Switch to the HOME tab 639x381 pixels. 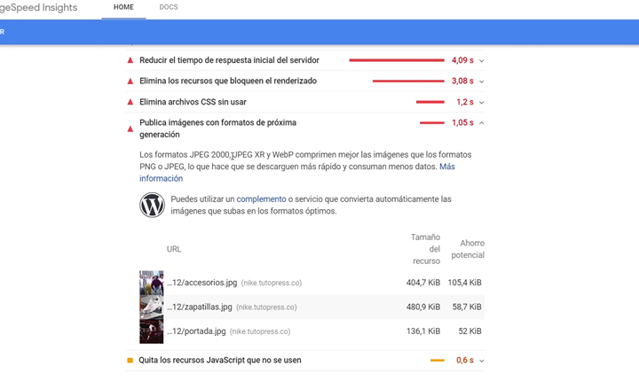point(123,7)
